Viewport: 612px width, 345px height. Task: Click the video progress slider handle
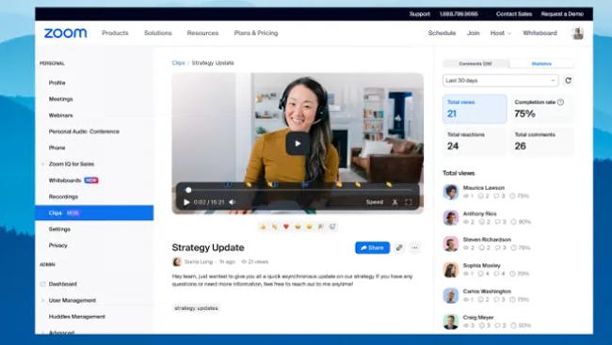pyautogui.click(x=188, y=190)
